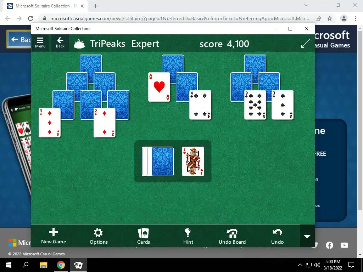
Task: Open network status in system tray
Action: pos(309,265)
